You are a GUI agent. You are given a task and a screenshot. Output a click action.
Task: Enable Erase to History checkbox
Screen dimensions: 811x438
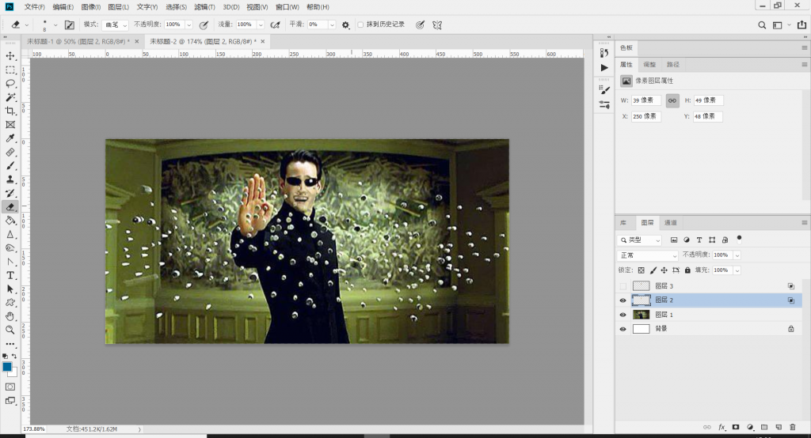(360, 25)
